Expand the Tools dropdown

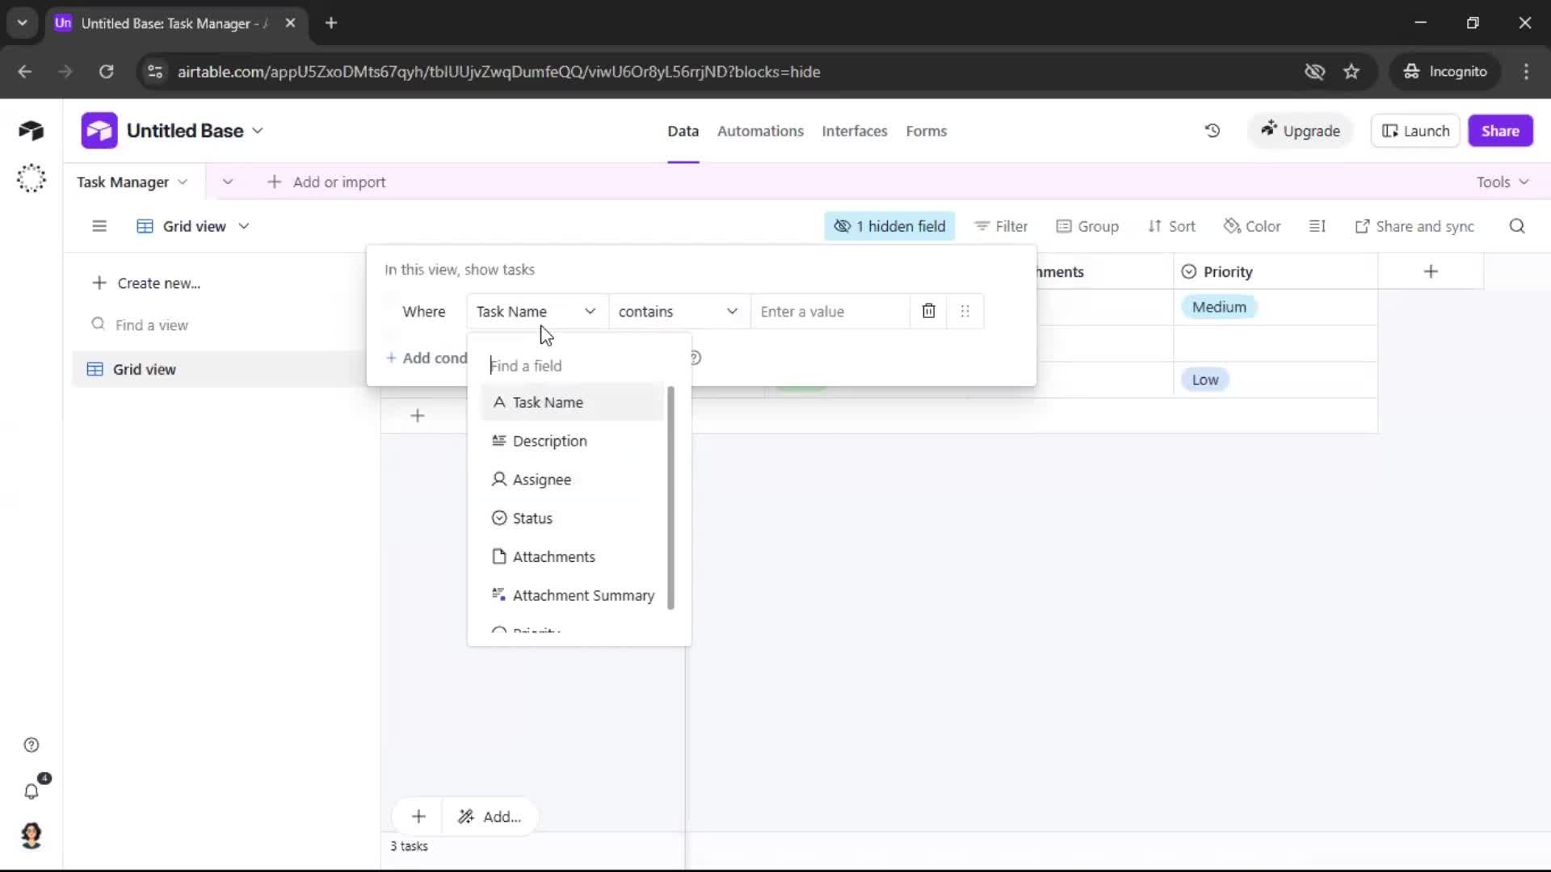point(1503,182)
